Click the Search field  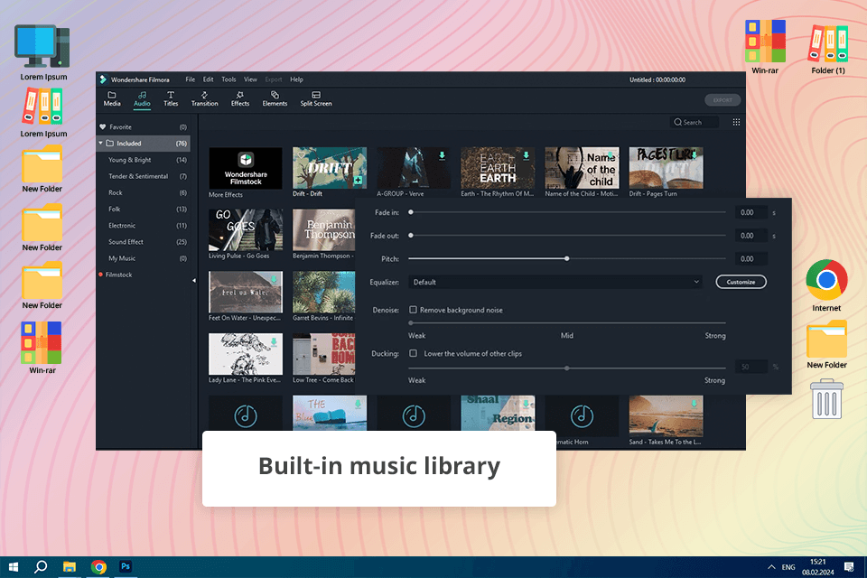(x=694, y=122)
